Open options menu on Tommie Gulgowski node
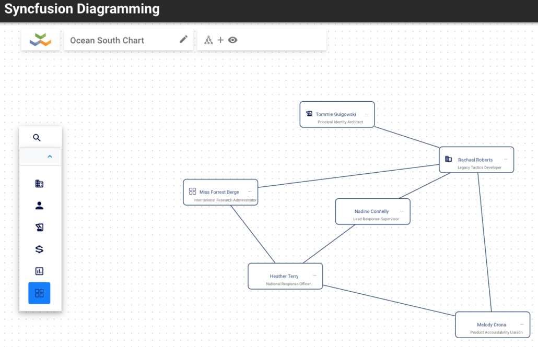This screenshot has height=347, width=538. (x=367, y=114)
